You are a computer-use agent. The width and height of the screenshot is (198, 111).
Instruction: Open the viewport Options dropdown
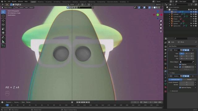[159, 5]
